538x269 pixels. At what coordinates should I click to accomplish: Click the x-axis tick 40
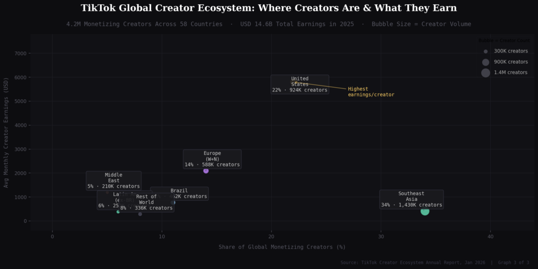pyautogui.click(x=490, y=236)
